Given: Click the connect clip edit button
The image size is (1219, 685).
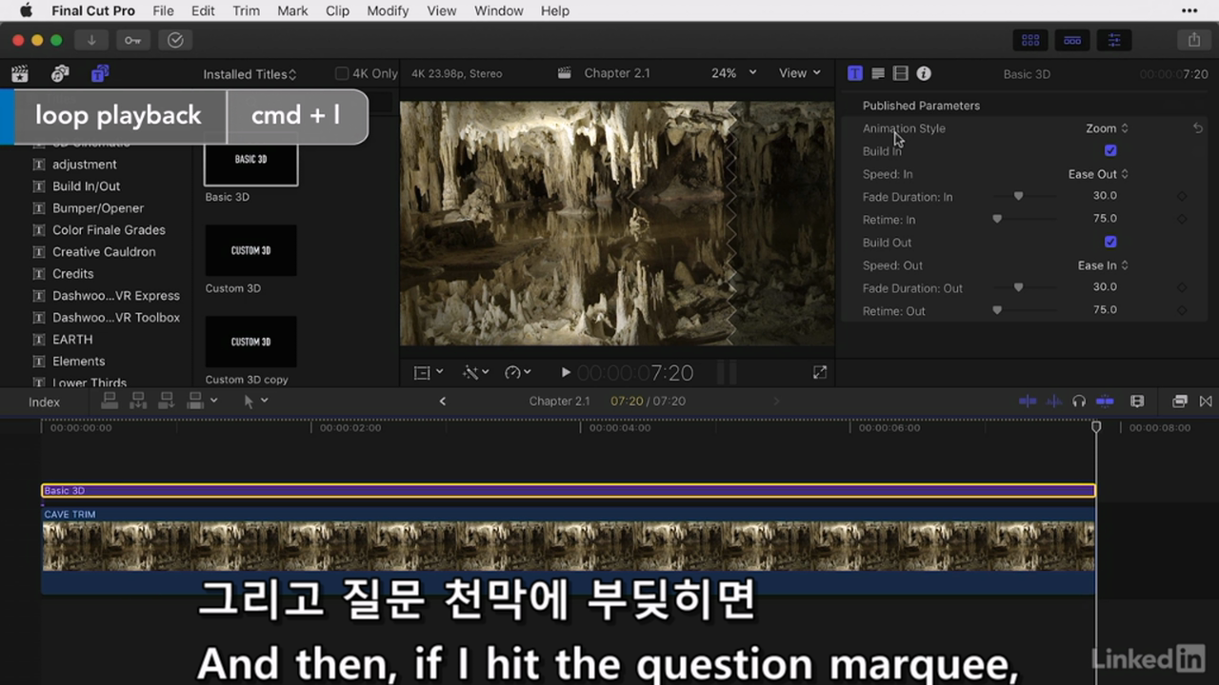Looking at the screenshot, I should 110,401.
